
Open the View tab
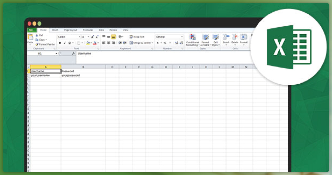(125, 30)
